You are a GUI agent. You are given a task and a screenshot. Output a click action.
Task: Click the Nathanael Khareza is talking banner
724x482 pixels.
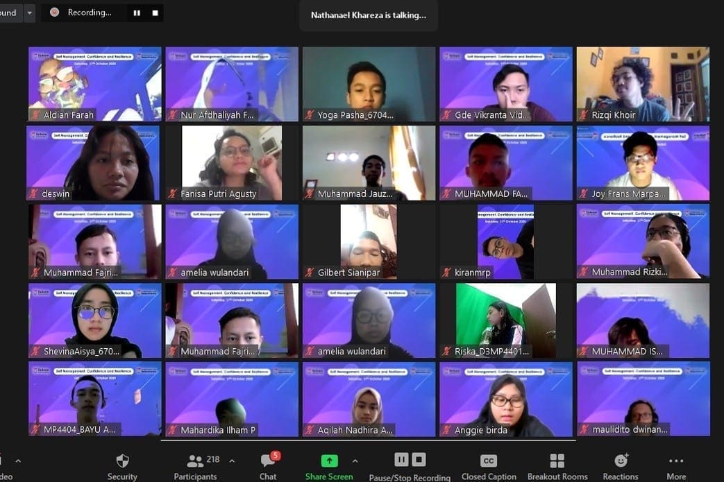[x=369, y=15]
